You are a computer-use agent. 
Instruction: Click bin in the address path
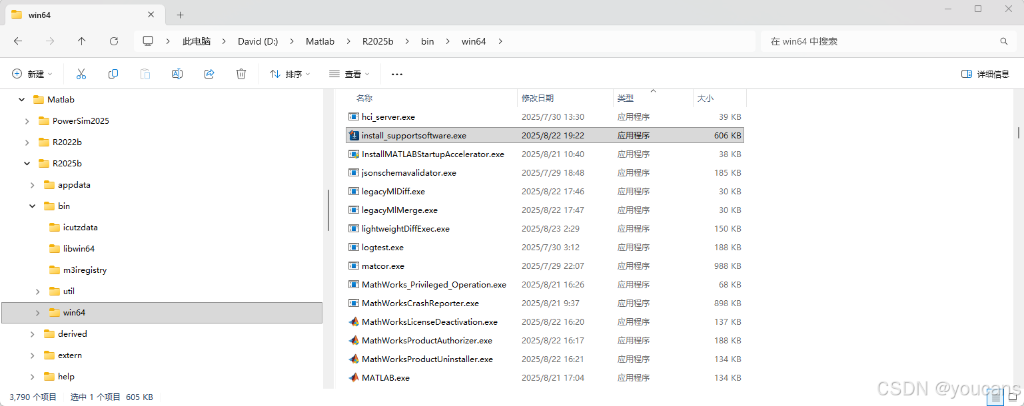[x=427, y=41]
